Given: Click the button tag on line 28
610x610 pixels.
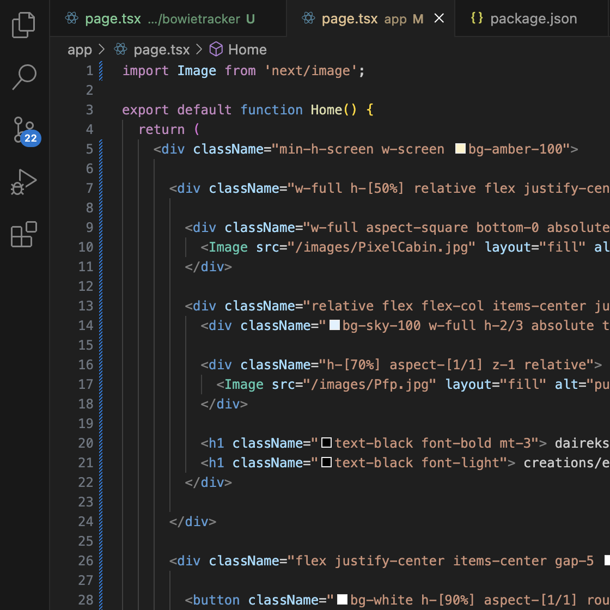Looking at the screenshot, I should pos(216,600).
